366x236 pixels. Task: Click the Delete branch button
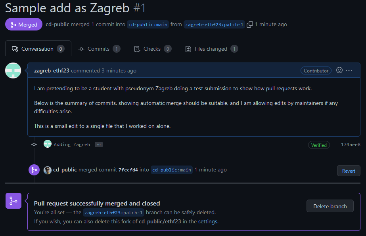click(330, 206)
